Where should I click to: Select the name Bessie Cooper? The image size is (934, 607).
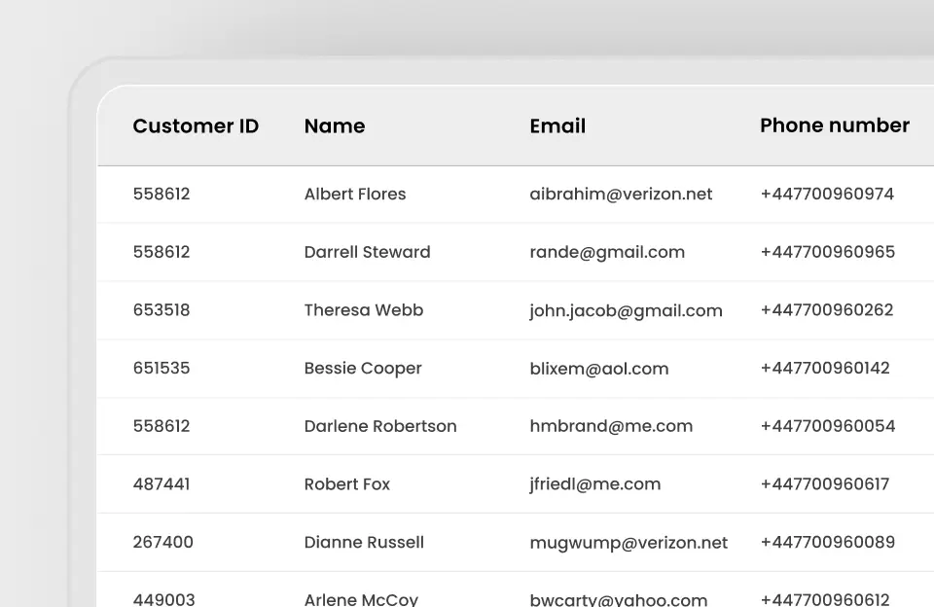point(363,369)
